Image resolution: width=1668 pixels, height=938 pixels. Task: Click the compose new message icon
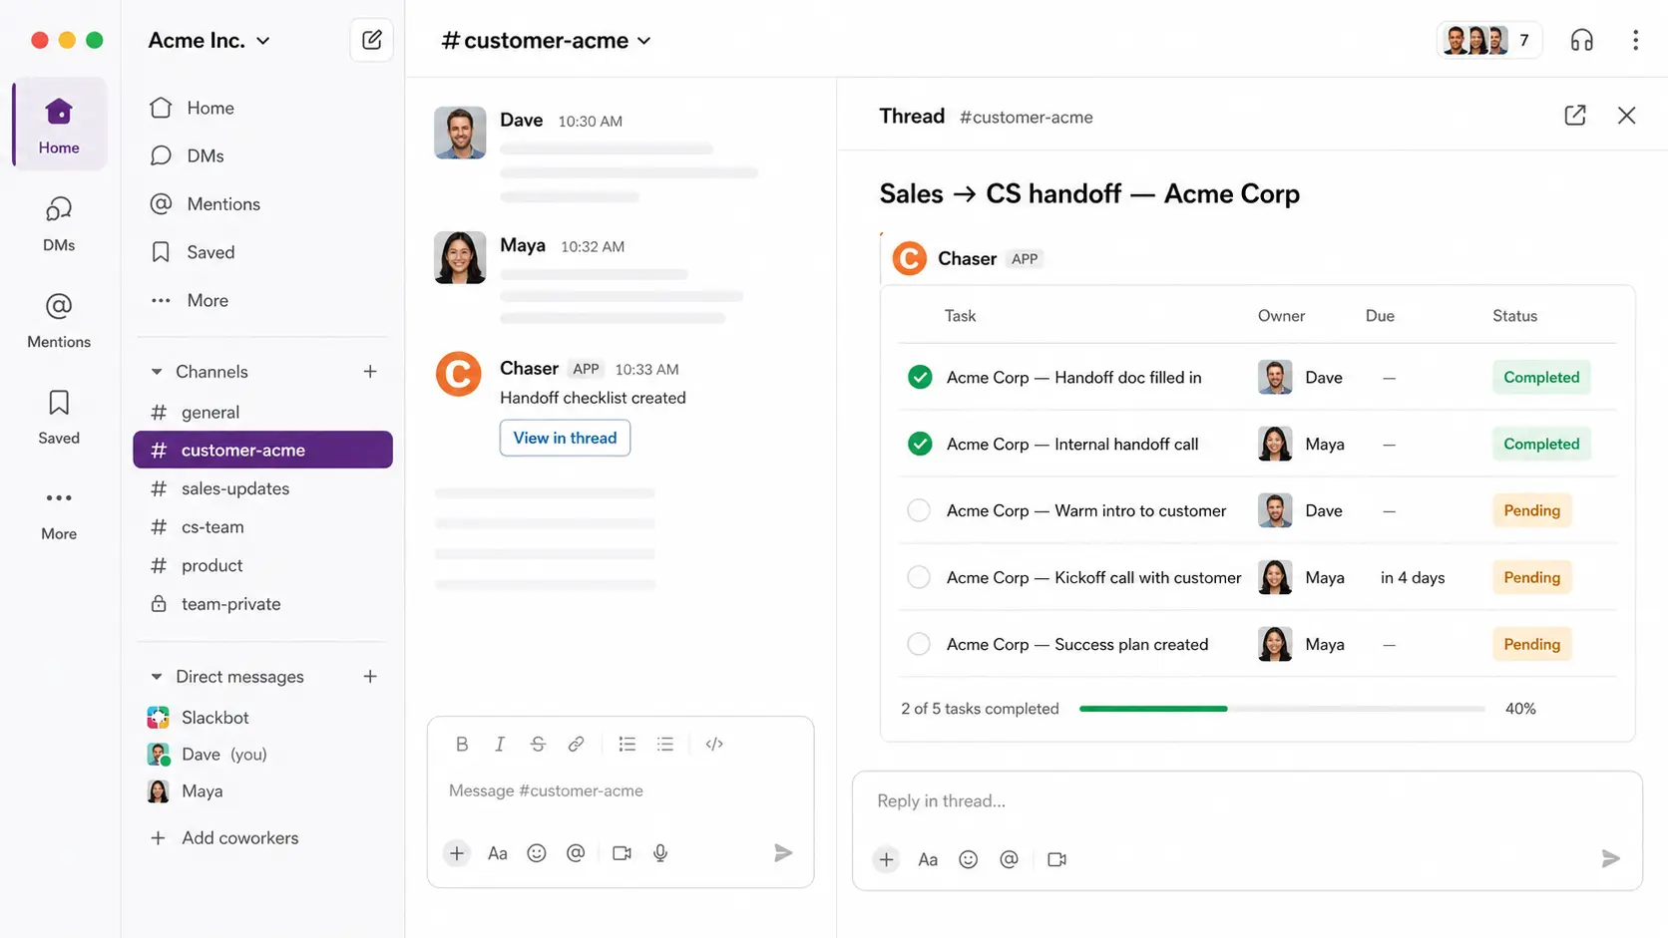pyautogui.click(x=371, y=40)
